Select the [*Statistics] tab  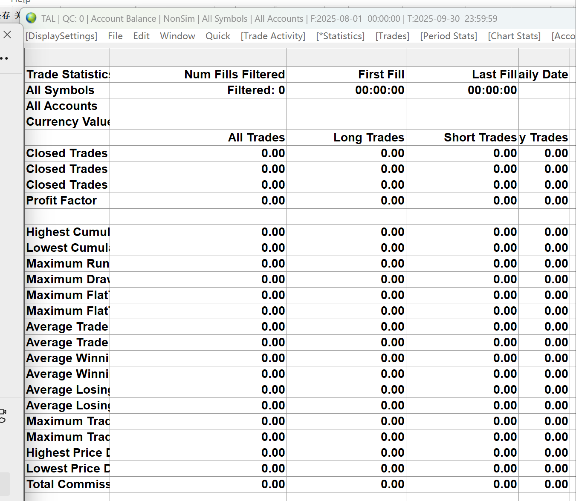(340, 36)
